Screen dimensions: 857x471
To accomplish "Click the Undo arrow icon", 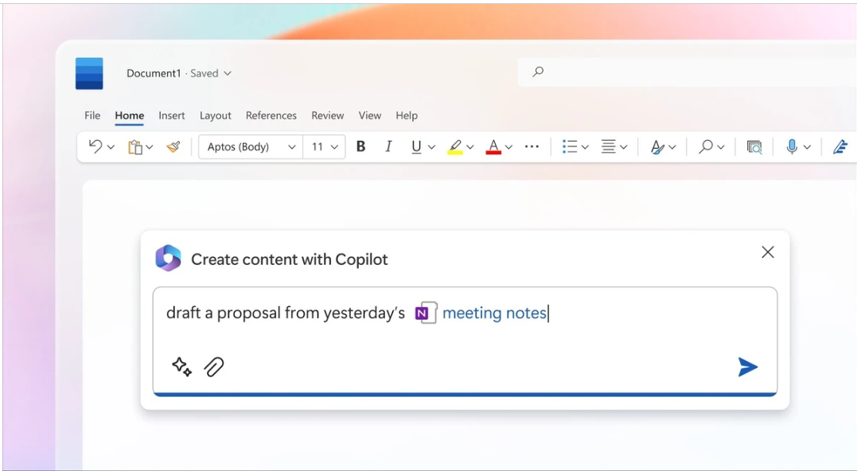I will coord(95,146).
